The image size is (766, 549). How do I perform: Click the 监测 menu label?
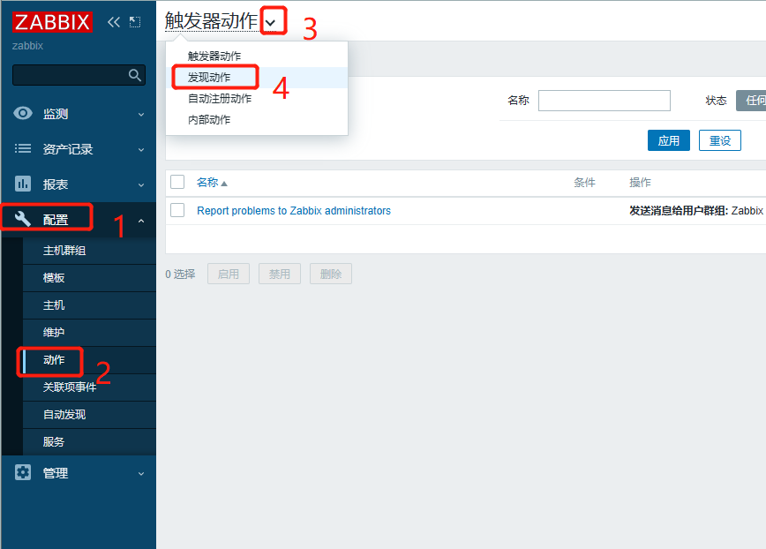[x=56, y=114]
